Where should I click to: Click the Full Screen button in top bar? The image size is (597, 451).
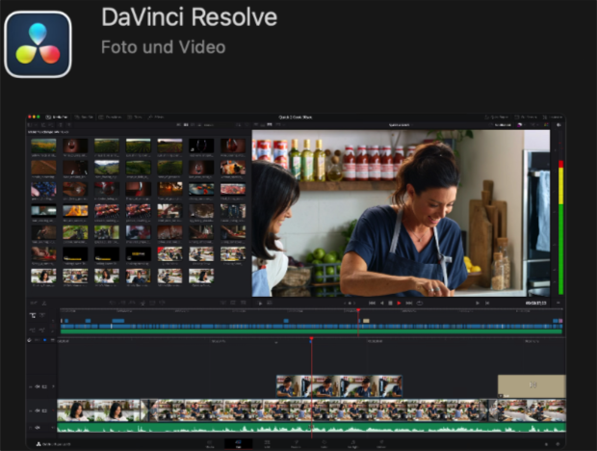pyautogui.click(x=526, y=117)
